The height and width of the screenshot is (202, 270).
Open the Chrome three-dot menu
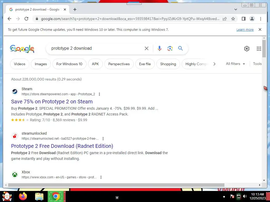(261, 19)
